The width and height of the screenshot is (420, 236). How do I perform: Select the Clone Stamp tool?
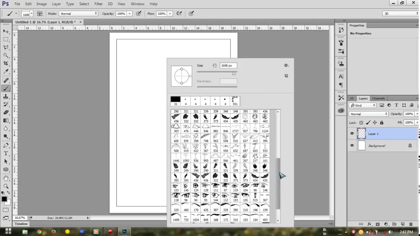tap(6, 96)
